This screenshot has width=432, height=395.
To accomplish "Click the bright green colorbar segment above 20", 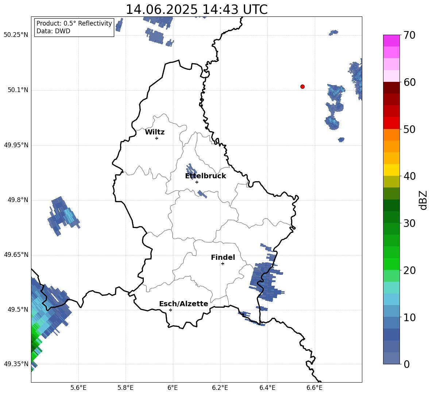I will tap(391, 264).
